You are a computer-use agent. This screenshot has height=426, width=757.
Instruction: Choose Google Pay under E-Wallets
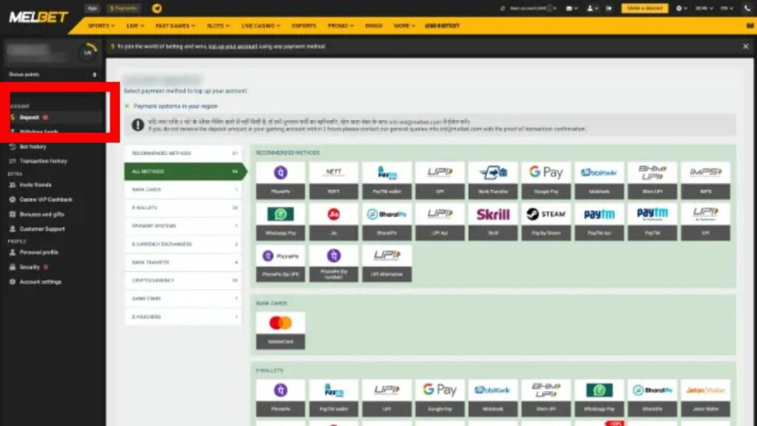tap(440, 399)
